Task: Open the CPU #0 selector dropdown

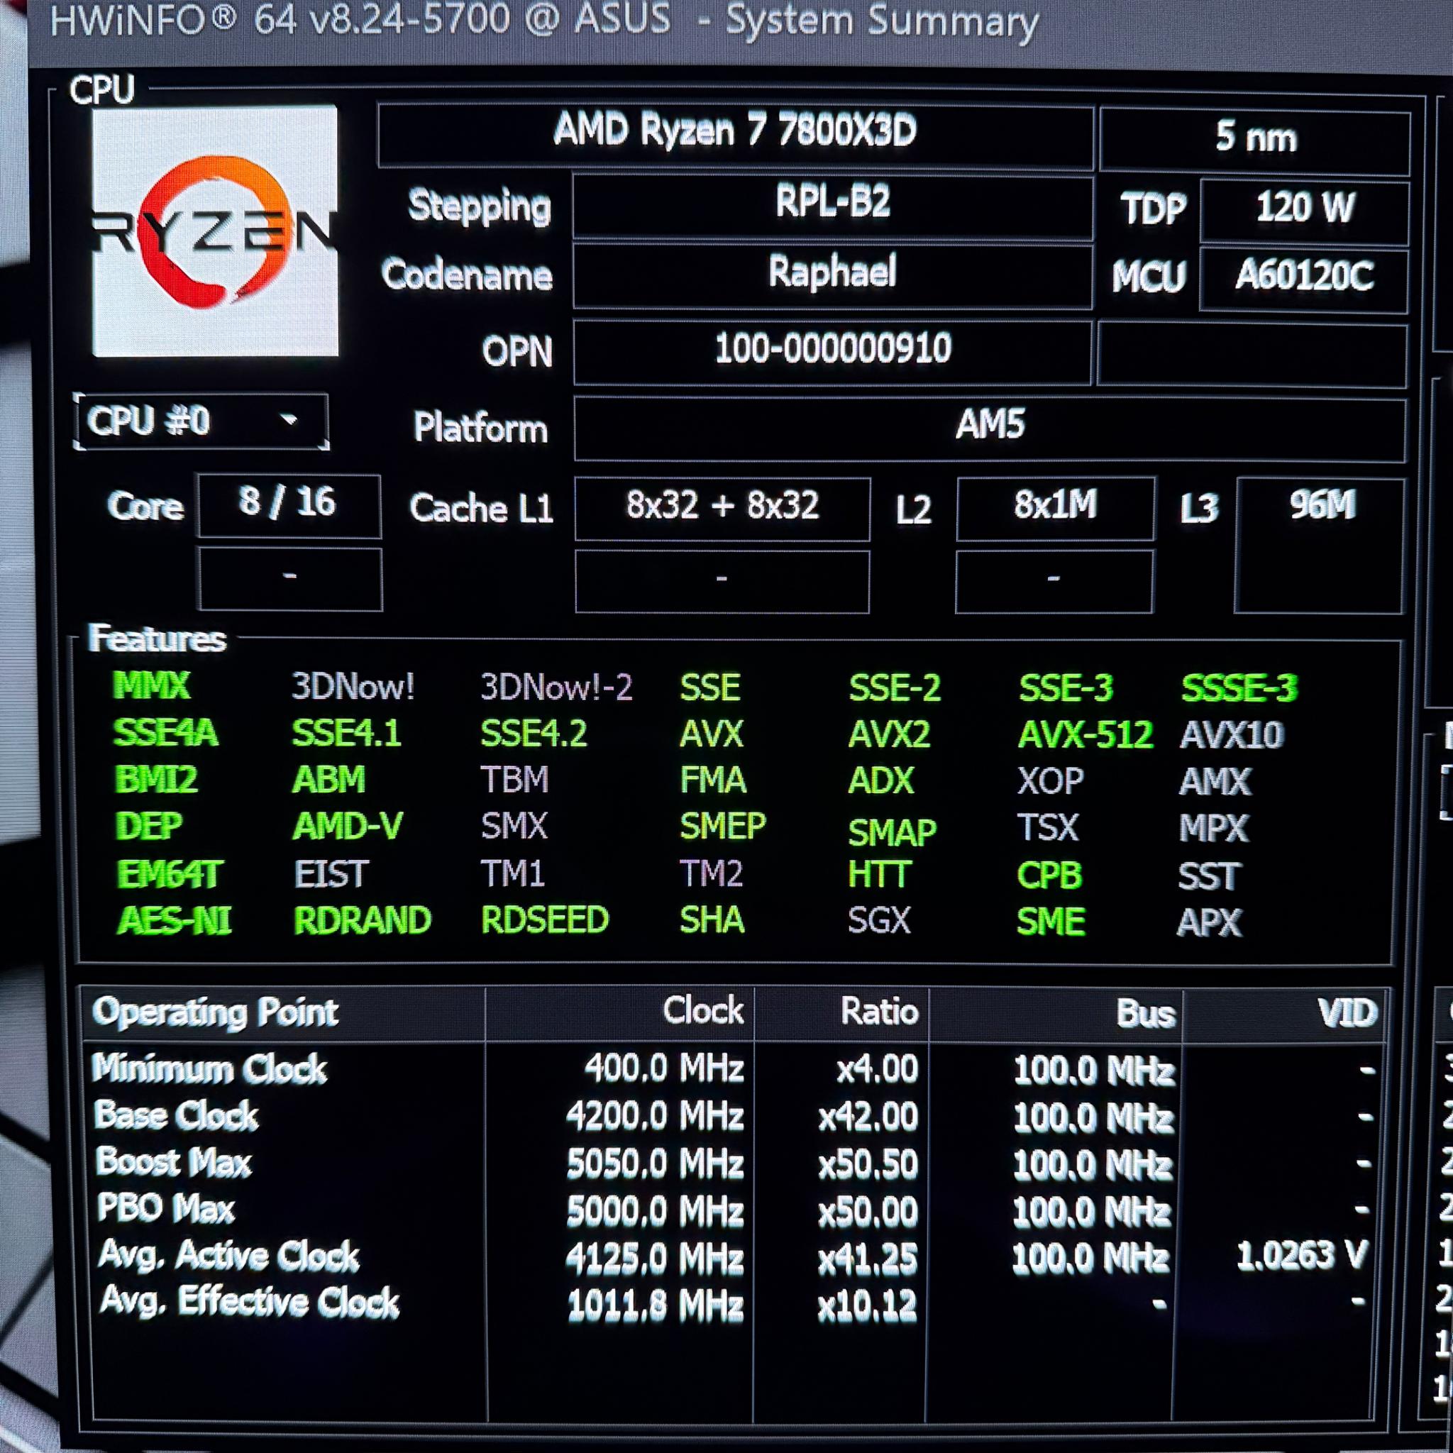Action: pos(201,421)
